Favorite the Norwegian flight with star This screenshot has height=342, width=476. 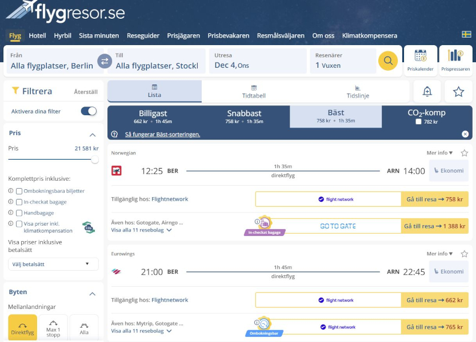(x=464, y=153)
